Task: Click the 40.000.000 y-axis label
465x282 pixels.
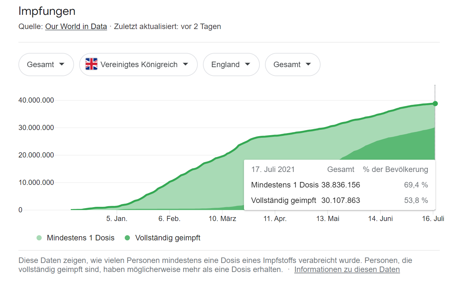Action: coord(36,100)
